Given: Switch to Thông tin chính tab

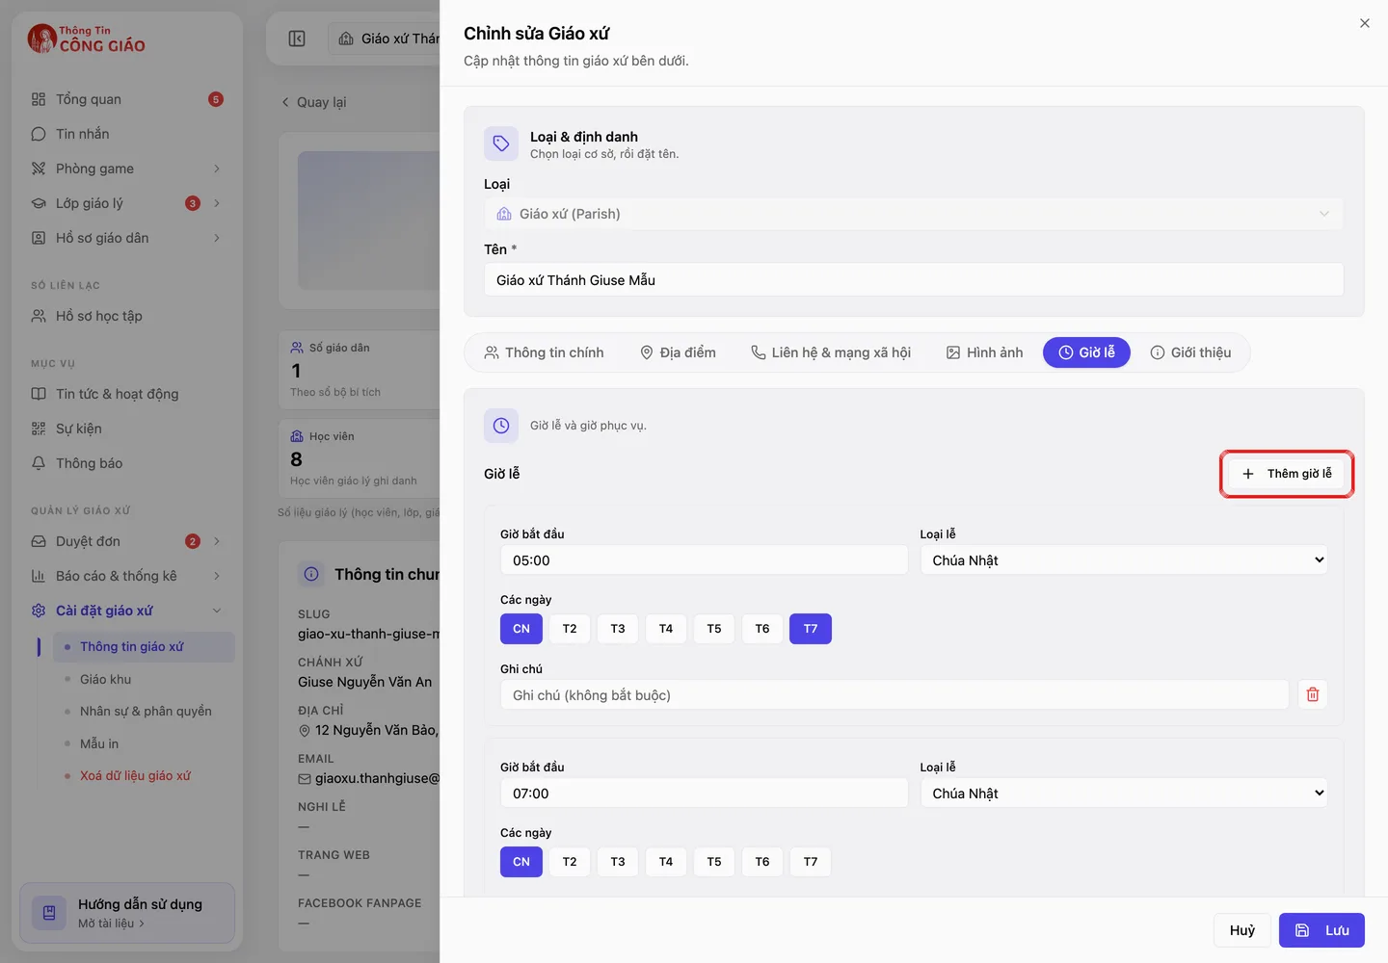Looking at the screenshot, I should (x=545, y=352).
